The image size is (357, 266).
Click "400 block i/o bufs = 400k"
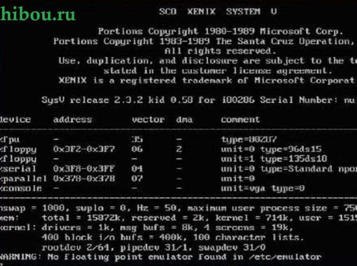pos(112,237)
